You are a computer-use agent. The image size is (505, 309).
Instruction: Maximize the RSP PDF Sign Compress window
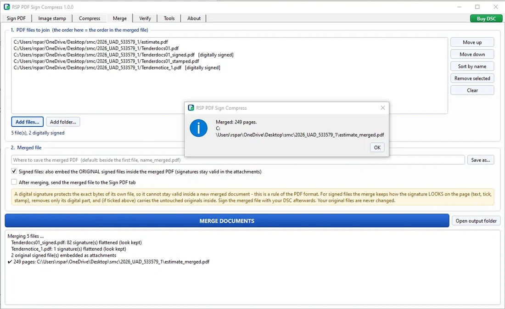tap(477, 7)
